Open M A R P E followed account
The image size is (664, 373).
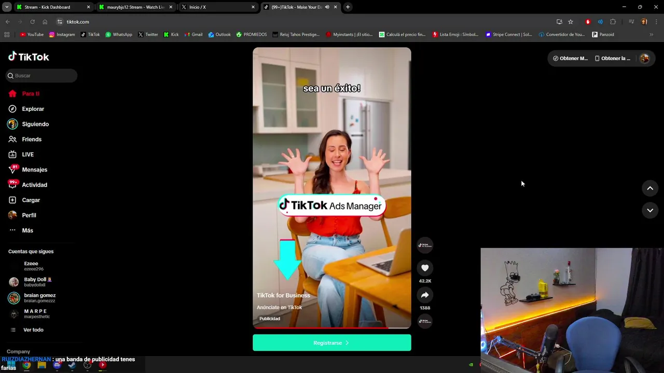click(x=30, y=313)
